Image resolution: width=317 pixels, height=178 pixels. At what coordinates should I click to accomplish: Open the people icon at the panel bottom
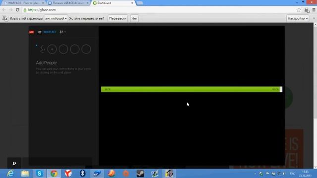tap(14, 163)
